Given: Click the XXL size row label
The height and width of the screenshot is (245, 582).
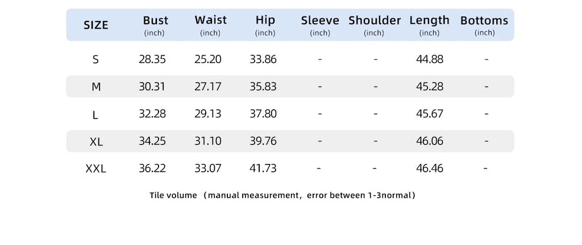Looking at the screenshot, I should 95,169.
